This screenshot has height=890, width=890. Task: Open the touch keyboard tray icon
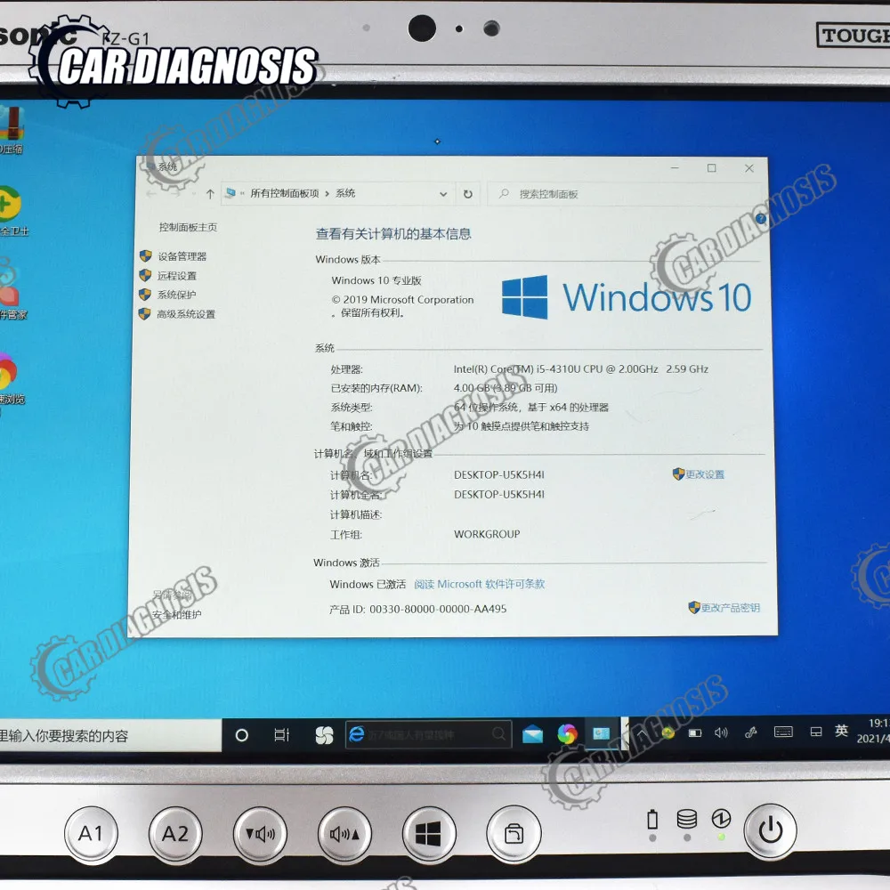(x=783, y=732)
